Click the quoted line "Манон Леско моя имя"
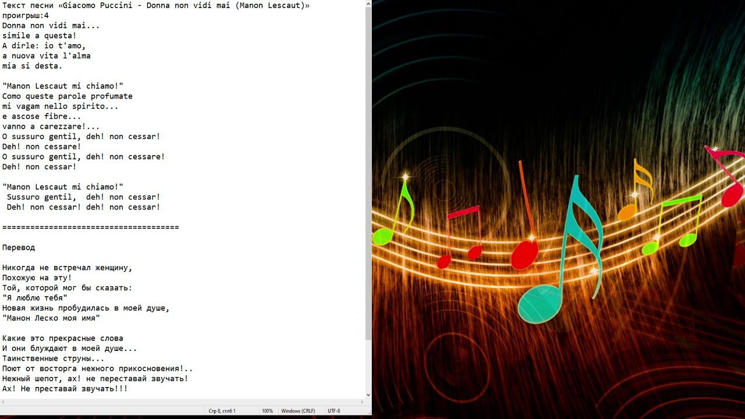 51,318
